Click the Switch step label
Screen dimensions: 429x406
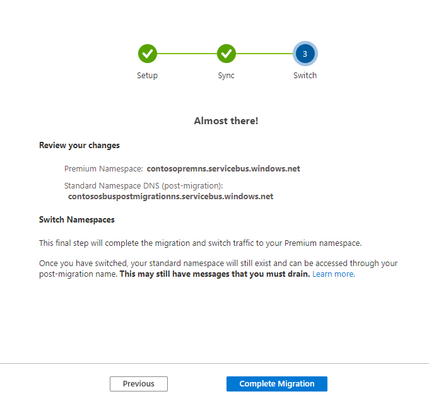(305, 75)
